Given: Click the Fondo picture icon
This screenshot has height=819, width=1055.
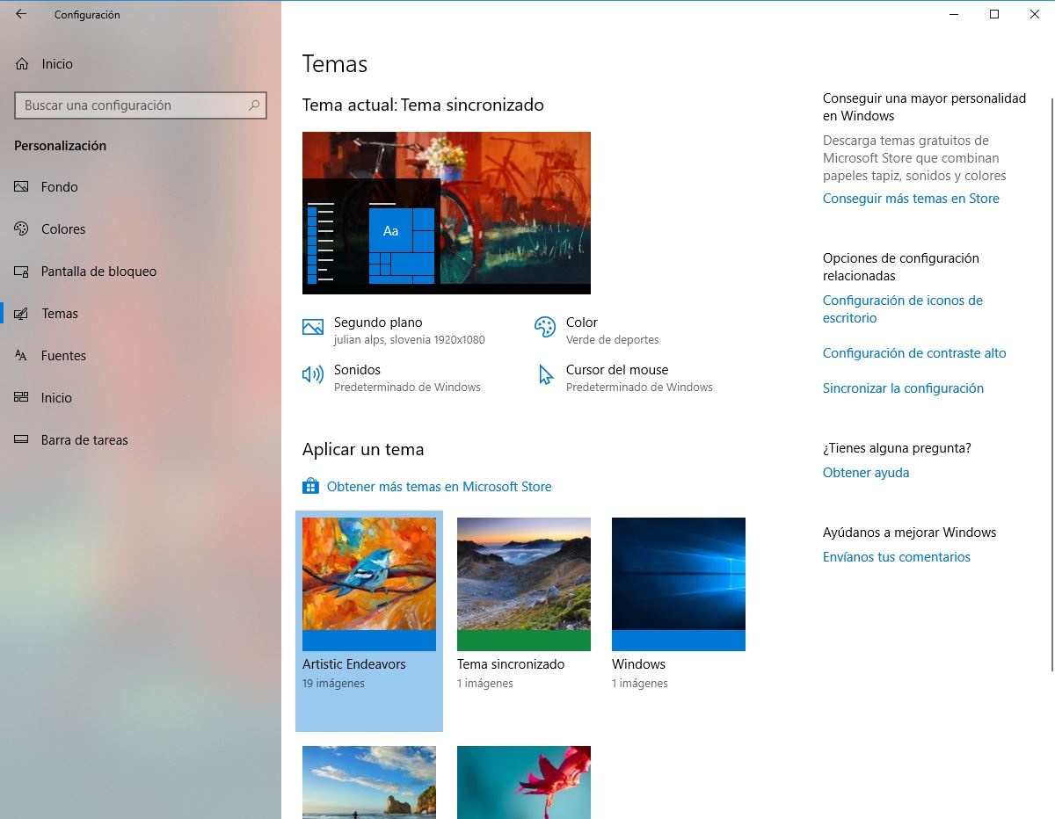Looking at the screenshot, I should pos(22,187).
